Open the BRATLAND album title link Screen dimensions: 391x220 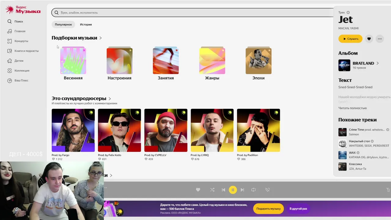[x=363, y=63]
